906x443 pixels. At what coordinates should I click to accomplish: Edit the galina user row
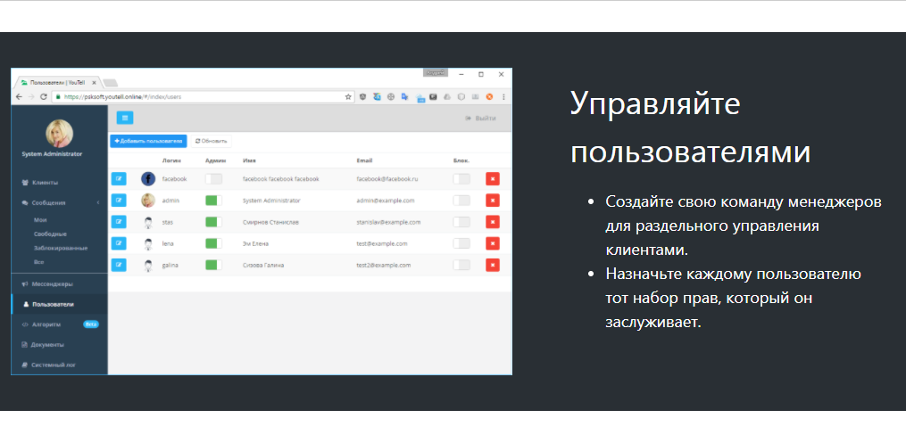pos(119,266)
